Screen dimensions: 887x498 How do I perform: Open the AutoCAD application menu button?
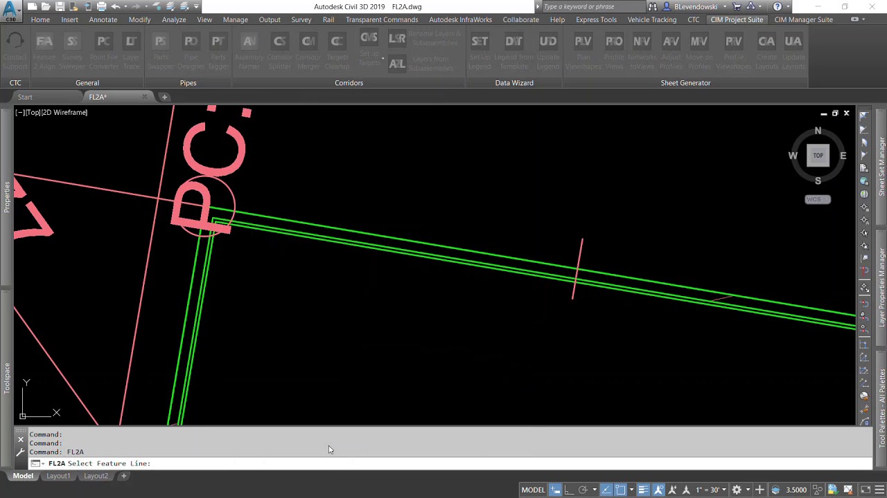[10, 10]
